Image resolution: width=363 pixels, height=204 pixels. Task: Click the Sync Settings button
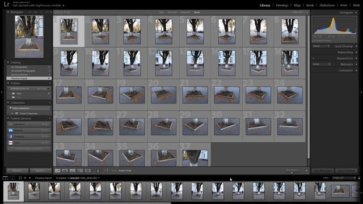coord(347,171)
